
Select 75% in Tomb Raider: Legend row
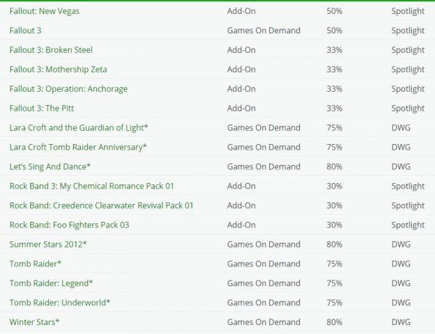point(335,283)
